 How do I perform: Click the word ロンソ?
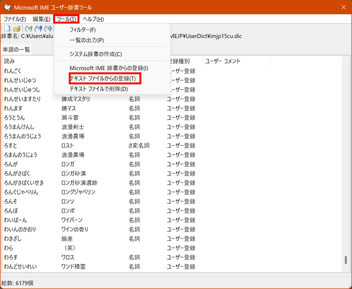[x=68, y=201]
